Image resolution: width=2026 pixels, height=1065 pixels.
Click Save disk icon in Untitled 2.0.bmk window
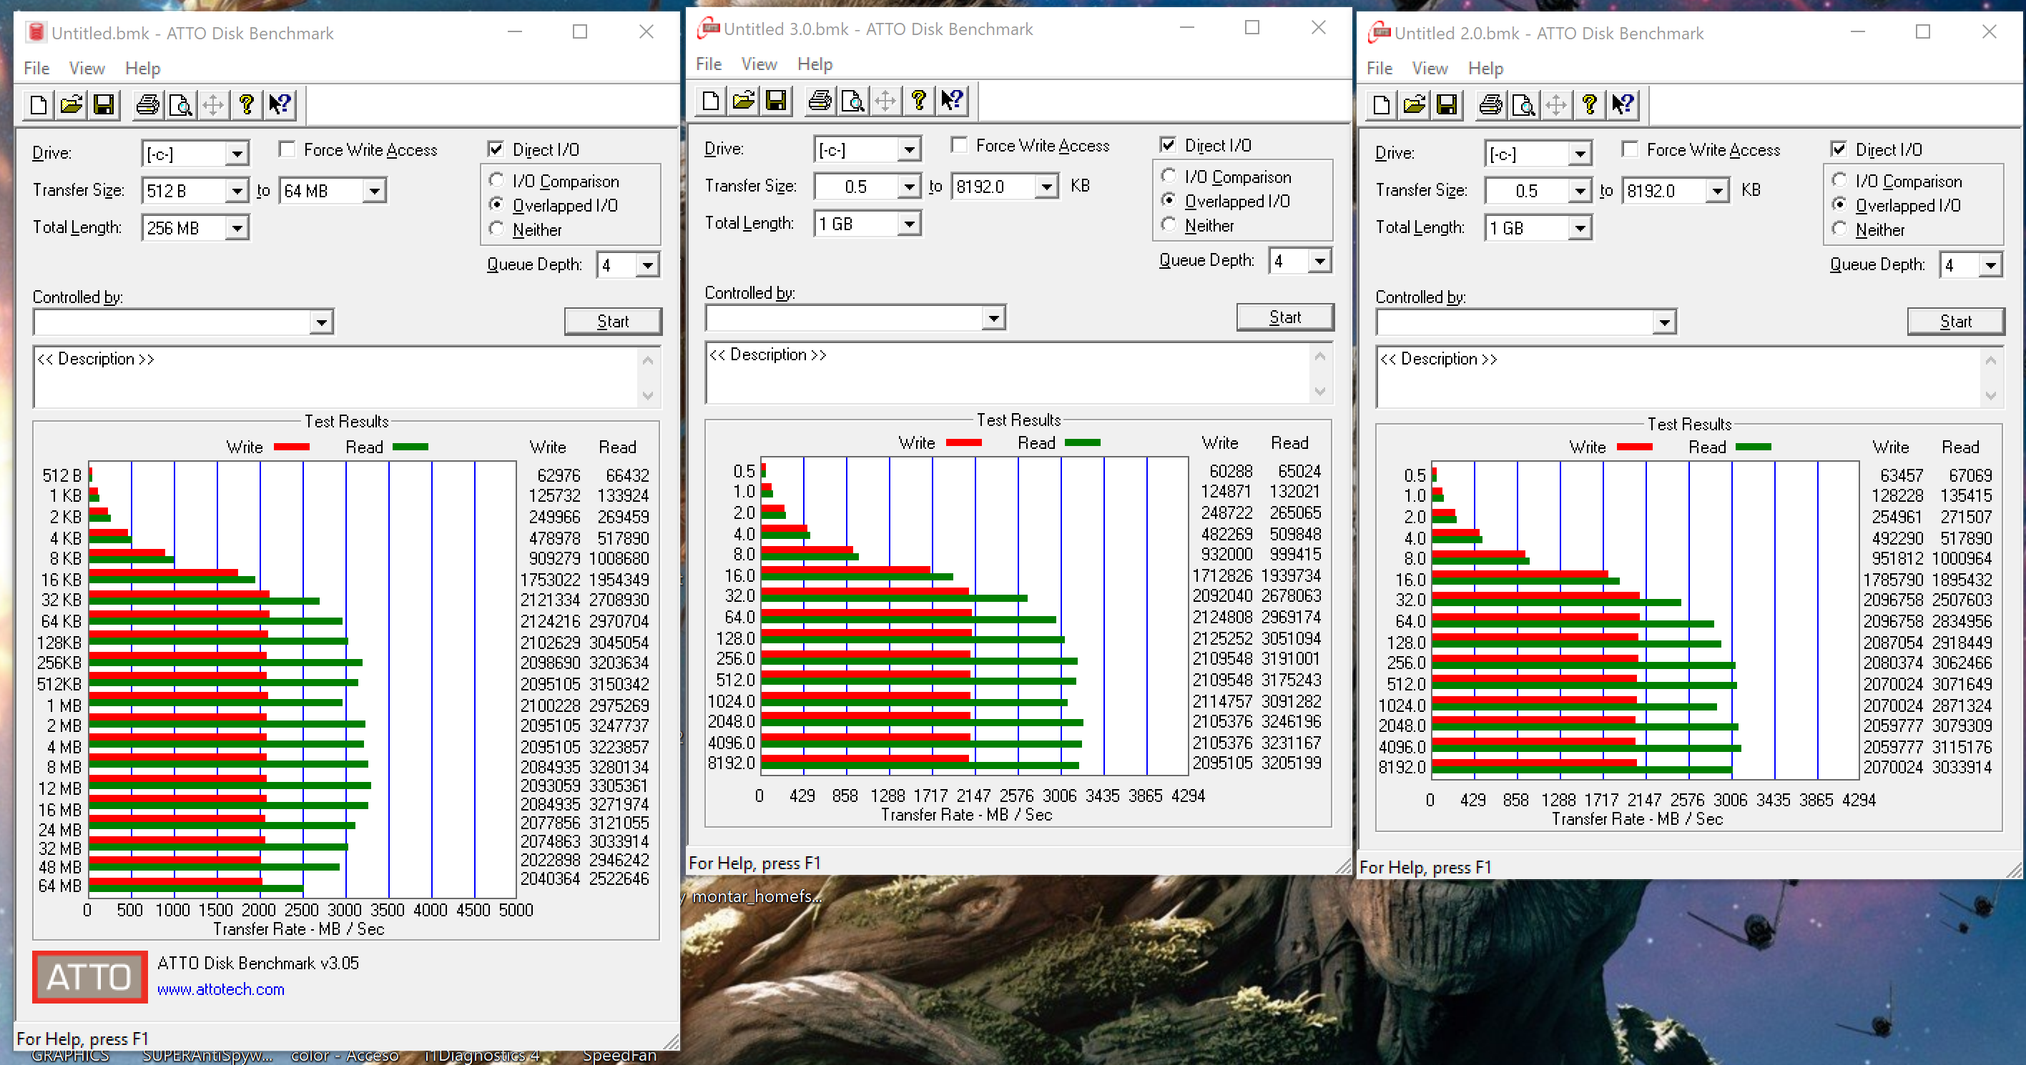click(x=1447, y=104)
